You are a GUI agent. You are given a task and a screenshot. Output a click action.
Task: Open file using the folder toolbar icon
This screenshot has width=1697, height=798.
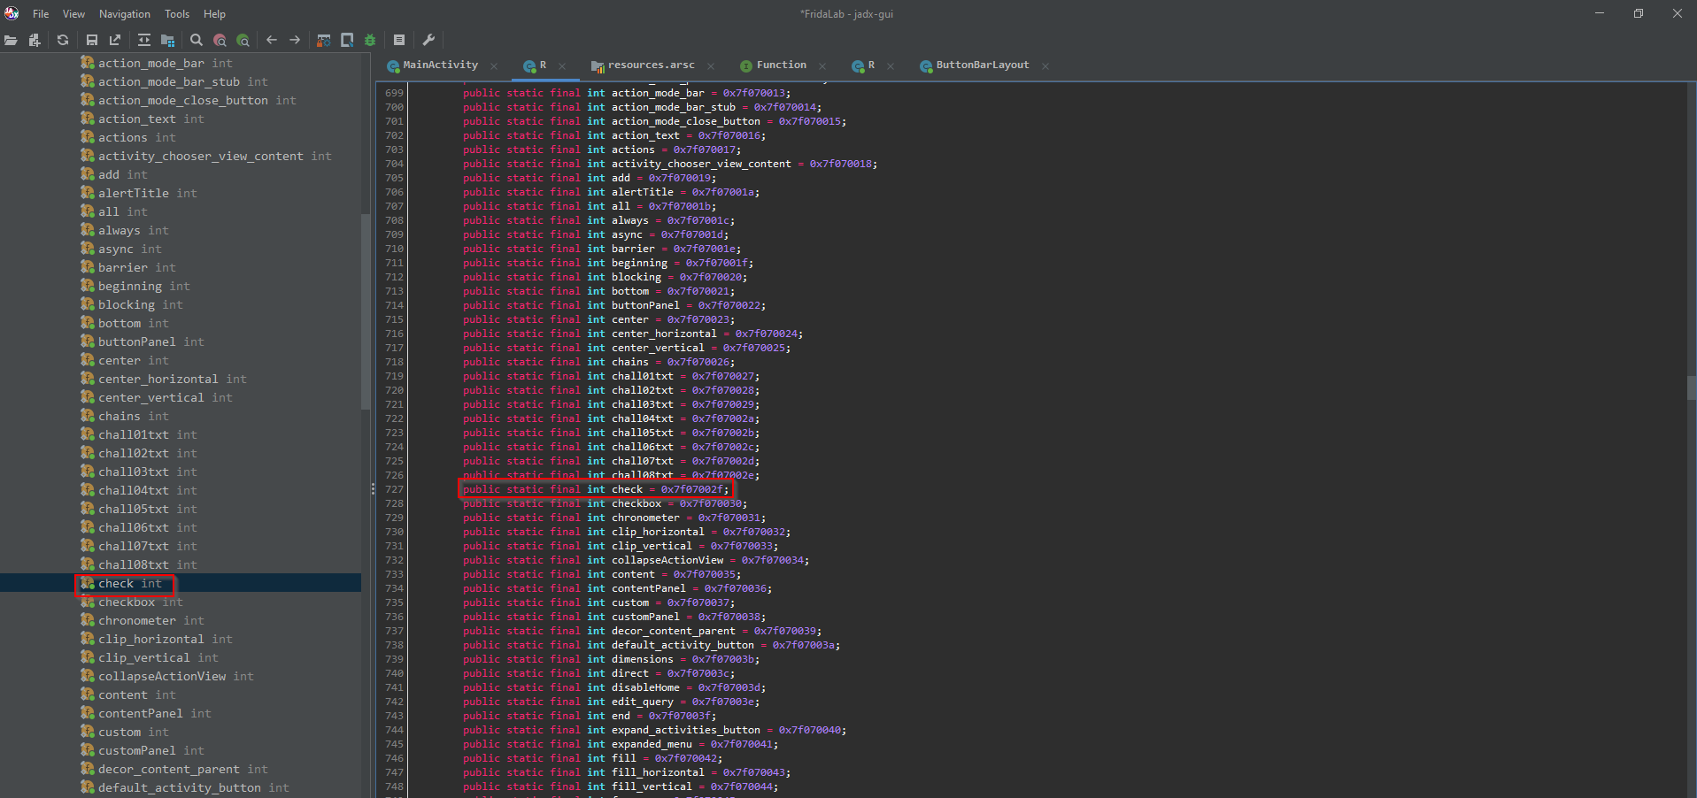(x=11, y=40)
